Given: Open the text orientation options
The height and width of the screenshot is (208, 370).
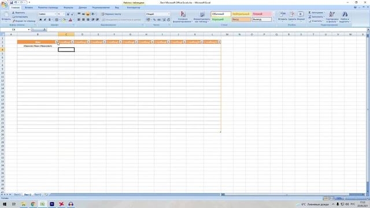Looking at the screenshot, I should [x=94, y=14].
